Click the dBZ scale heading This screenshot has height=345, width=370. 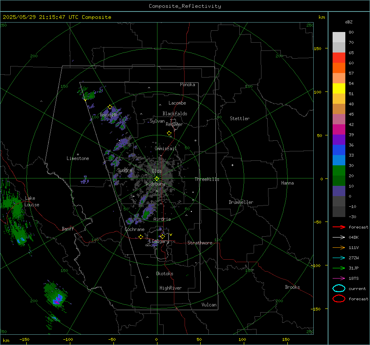coord(349,22)
